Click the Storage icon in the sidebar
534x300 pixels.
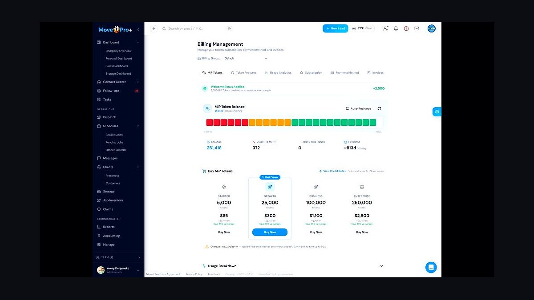click(x=99, y=192)
